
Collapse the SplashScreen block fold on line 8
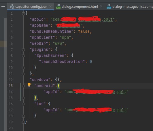point(23,56)
